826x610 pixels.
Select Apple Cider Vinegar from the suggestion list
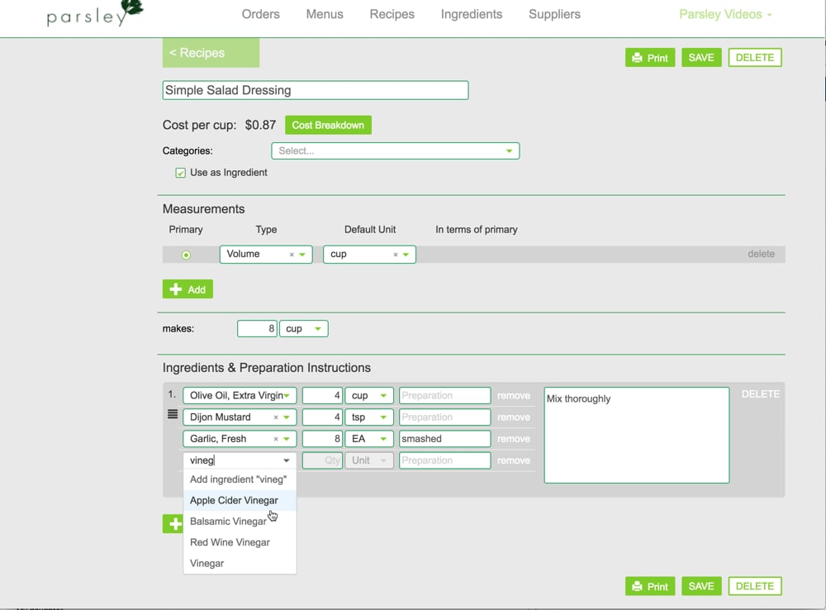(x=233, y=500)
